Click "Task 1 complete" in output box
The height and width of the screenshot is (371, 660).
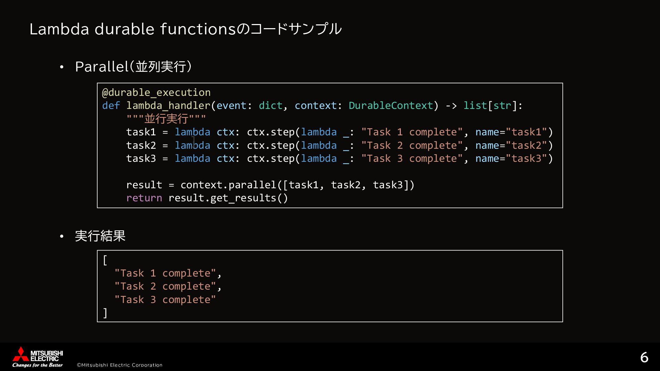(x=165, y=273)
